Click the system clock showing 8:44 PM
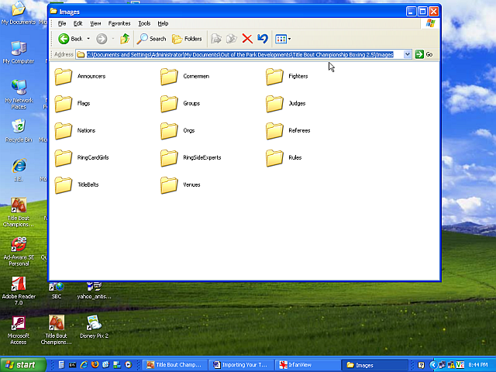 [x=478, y=365]
